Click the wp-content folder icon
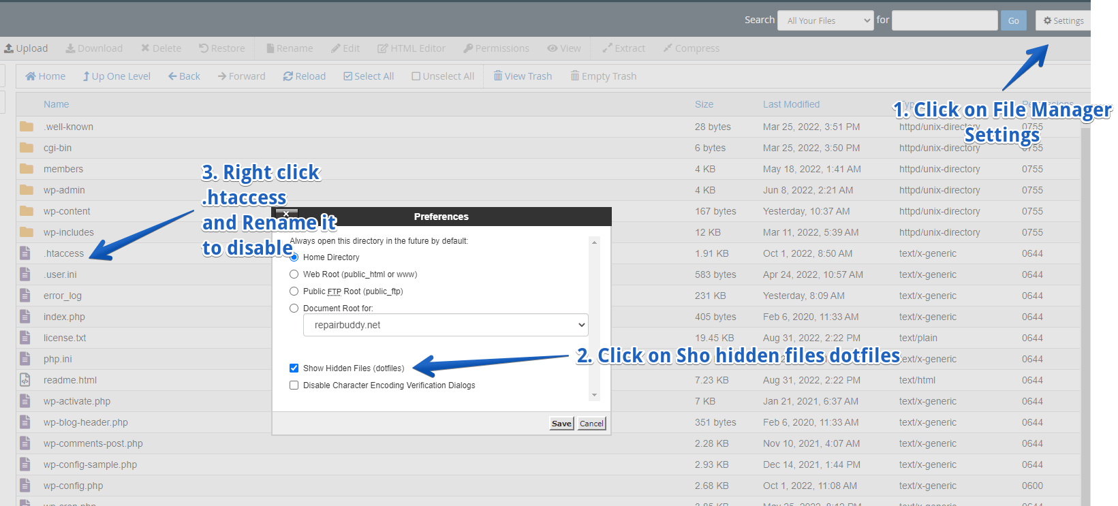Screen dimensions: 1118x506 click(27, 211)
